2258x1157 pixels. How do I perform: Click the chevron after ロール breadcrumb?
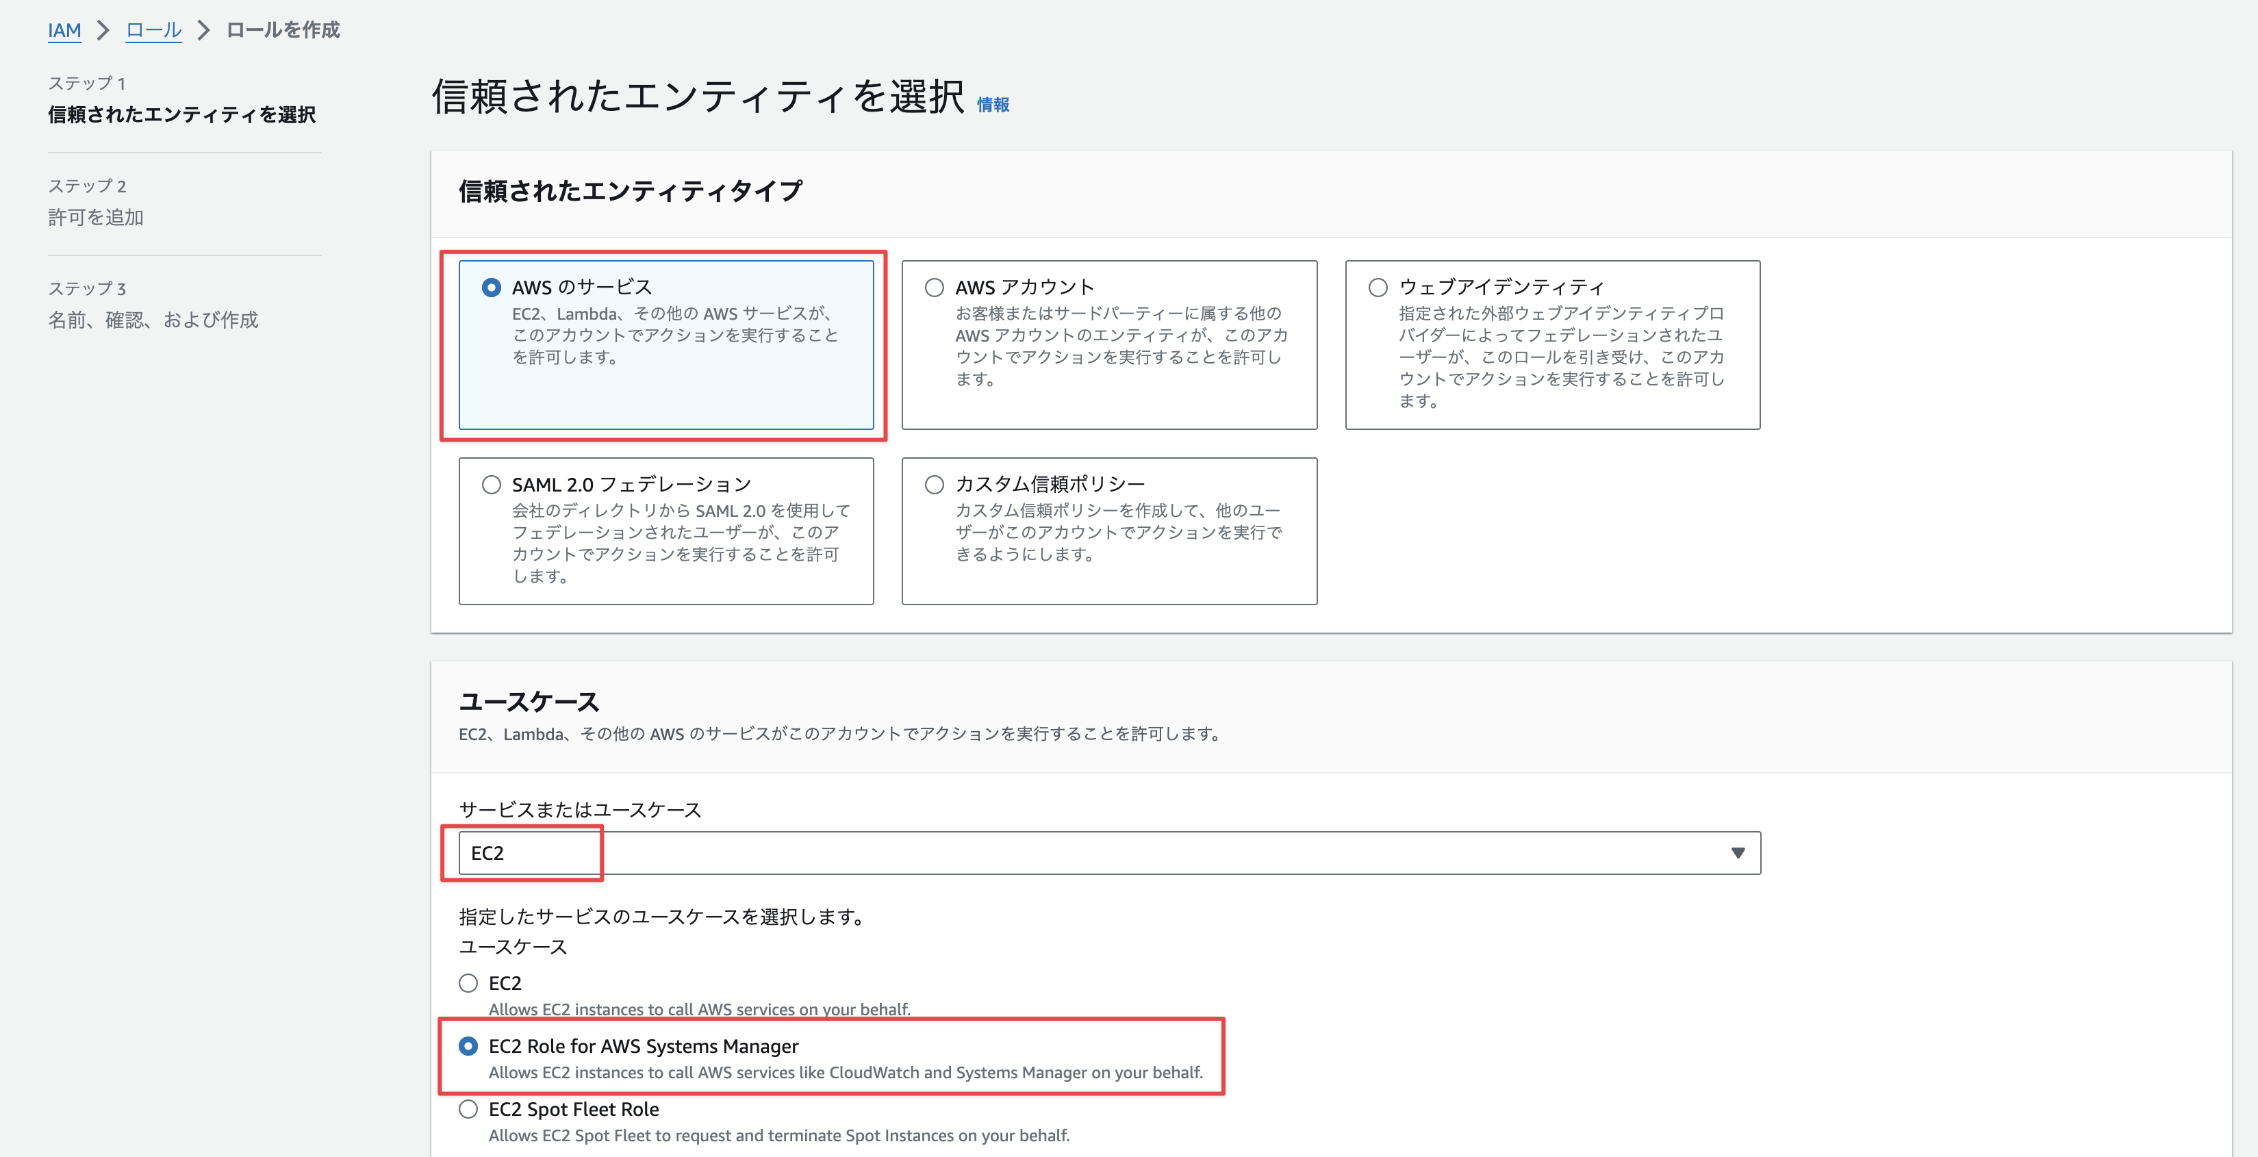coord(204,31)
